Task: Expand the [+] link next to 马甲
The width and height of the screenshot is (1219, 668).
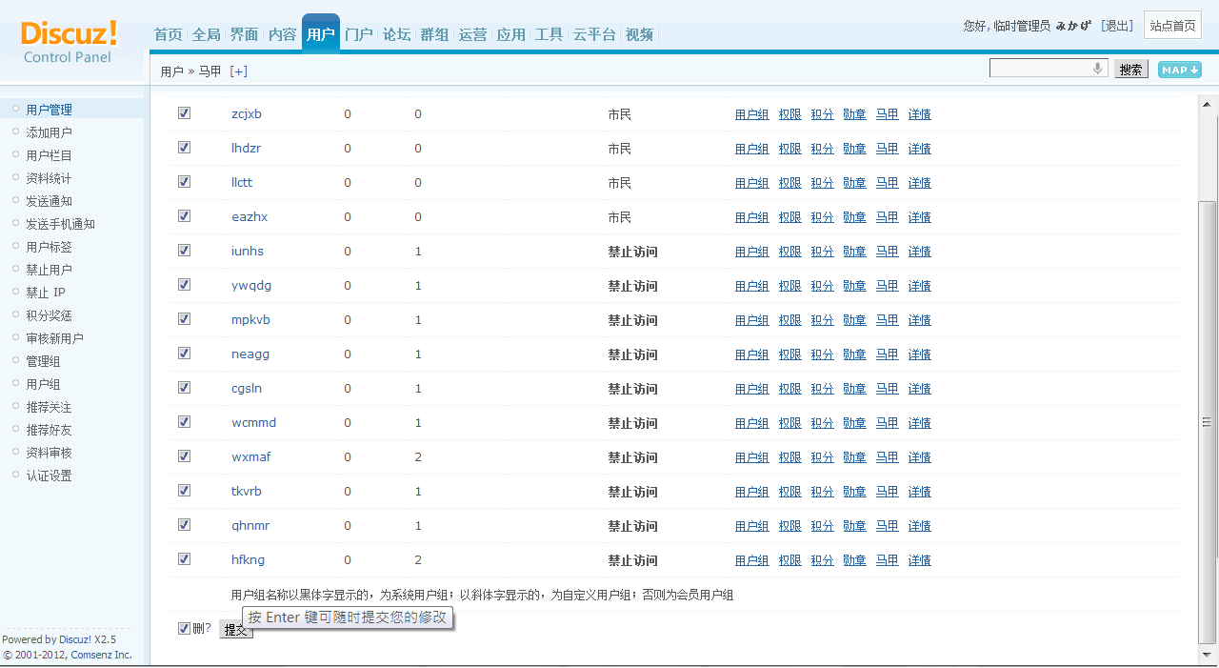Action: click(239, 71)
